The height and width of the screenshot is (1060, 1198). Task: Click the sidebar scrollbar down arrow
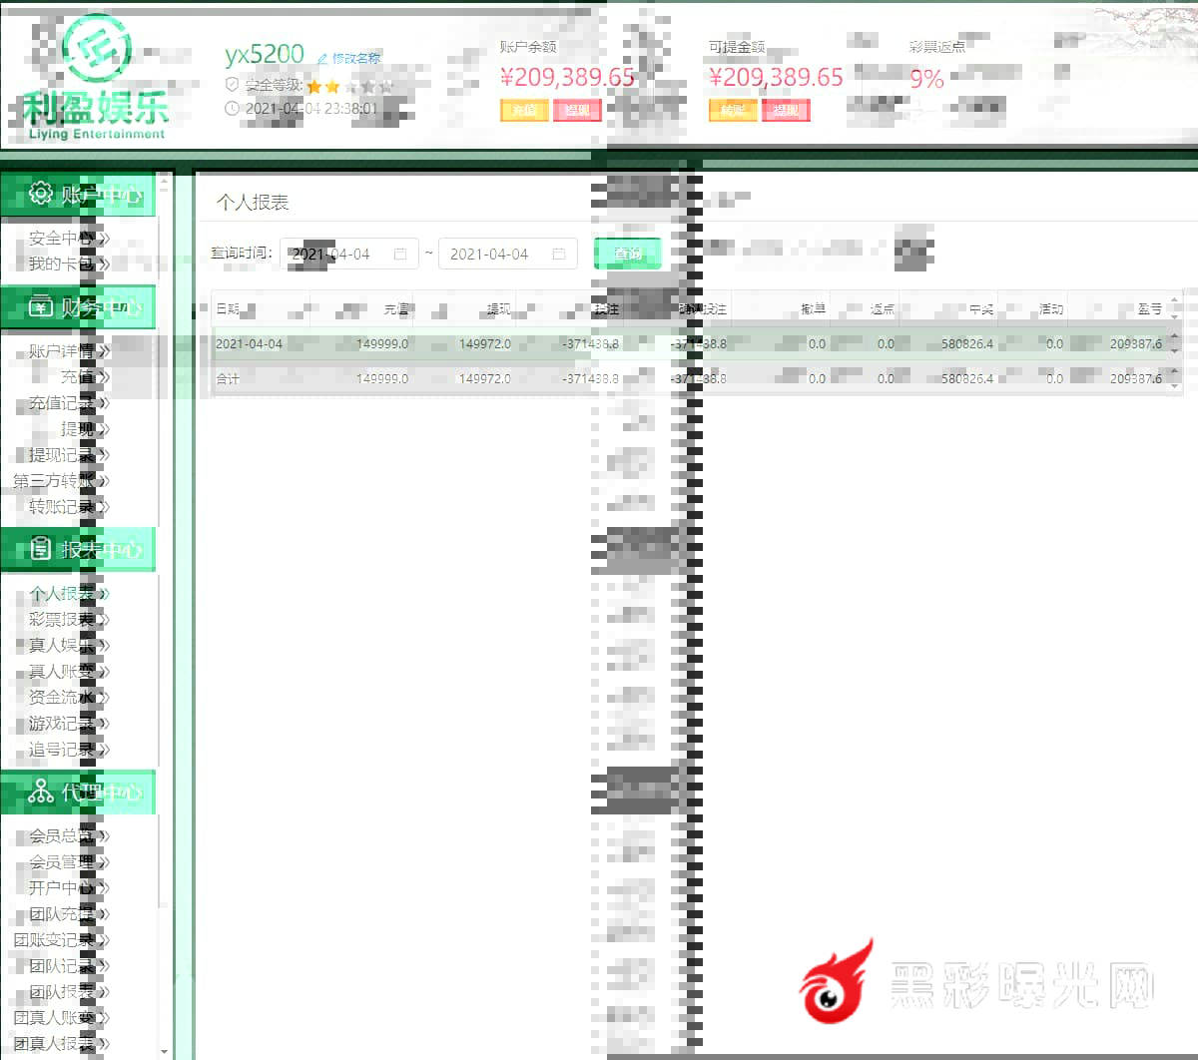[166, 1050]
